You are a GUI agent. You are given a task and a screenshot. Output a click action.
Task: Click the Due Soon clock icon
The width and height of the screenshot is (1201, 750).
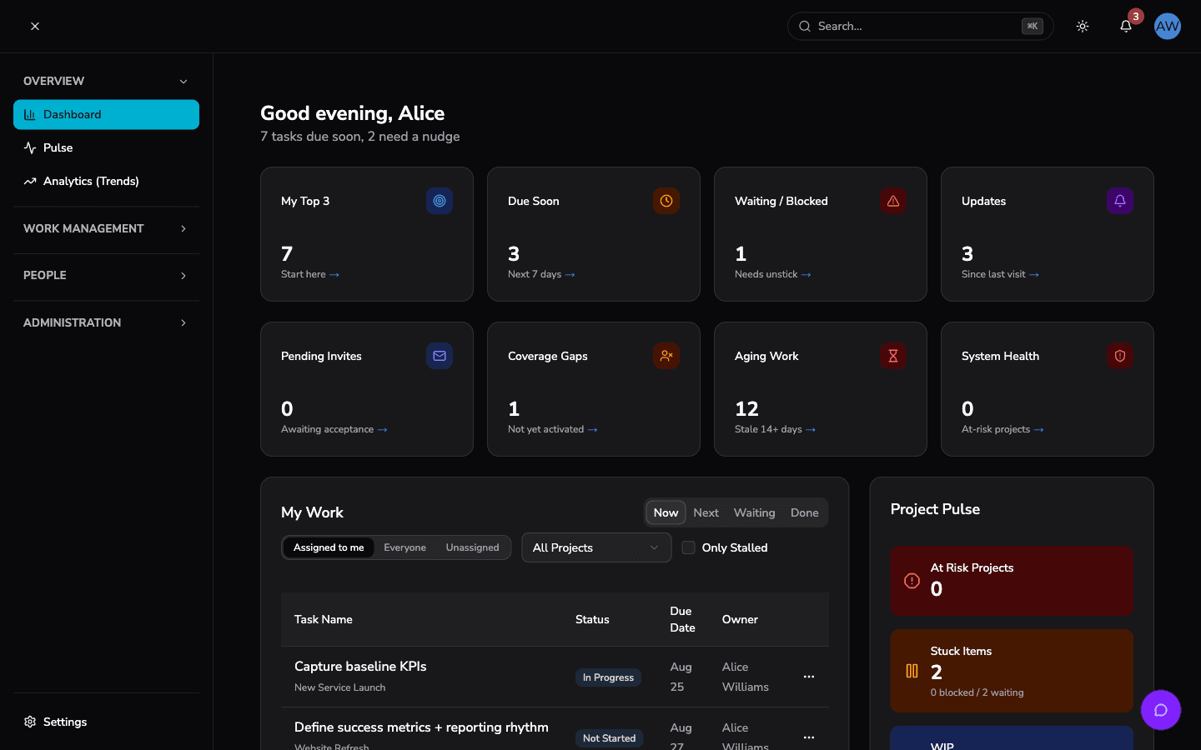click(666, 201)
